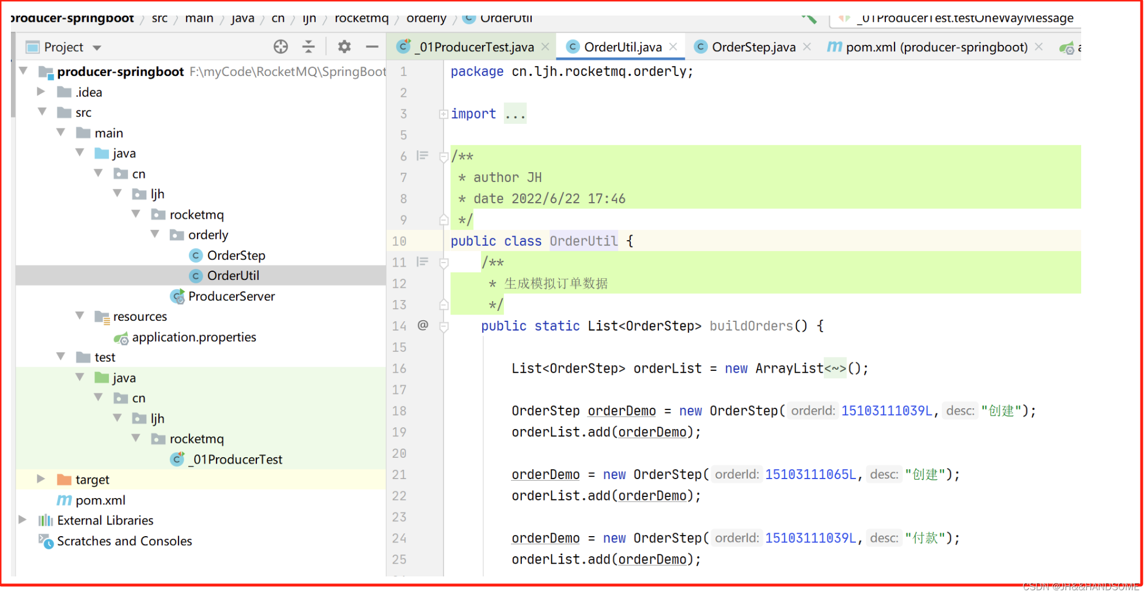
Task: Select OrderStep class in project tree
Action: [x=228, y=256]
